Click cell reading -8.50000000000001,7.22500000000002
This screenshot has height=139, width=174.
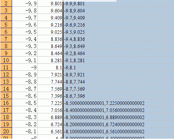(119, 103)
